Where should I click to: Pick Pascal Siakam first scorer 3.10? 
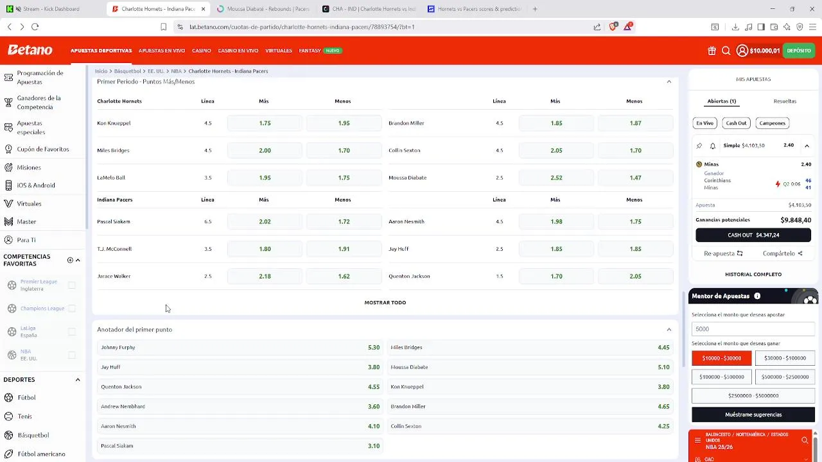point(240,446)
